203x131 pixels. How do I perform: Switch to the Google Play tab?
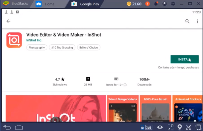point(86,4)
